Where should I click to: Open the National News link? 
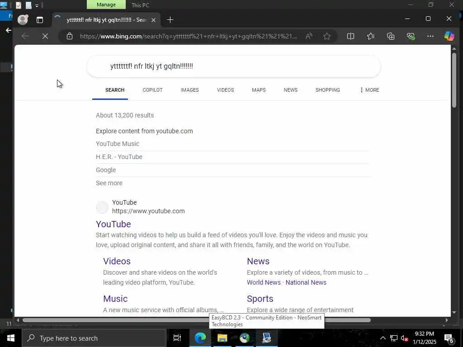coord(306,282)
